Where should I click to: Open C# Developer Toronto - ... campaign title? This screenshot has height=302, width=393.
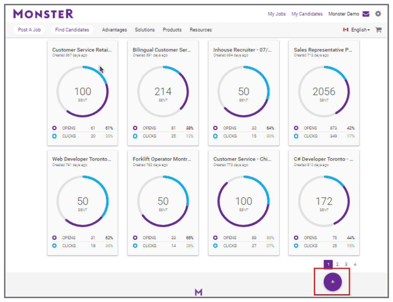pos(323,159)
